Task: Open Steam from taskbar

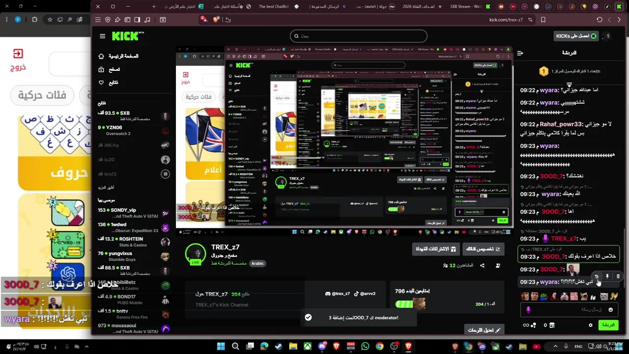Action: (279, 347)
